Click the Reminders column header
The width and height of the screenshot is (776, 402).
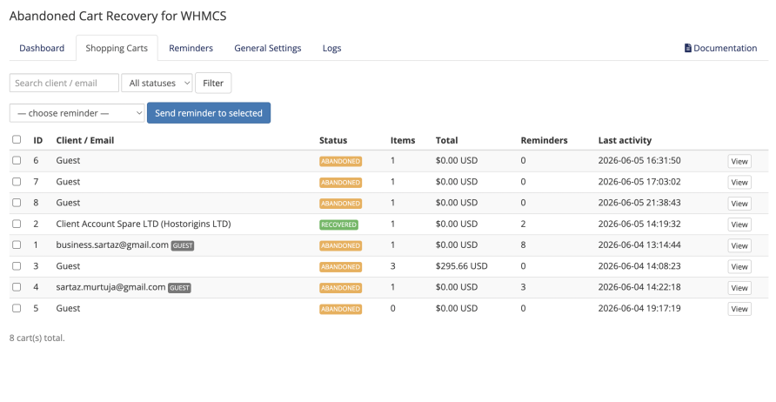pyautogui.click(x=544, y=140)
